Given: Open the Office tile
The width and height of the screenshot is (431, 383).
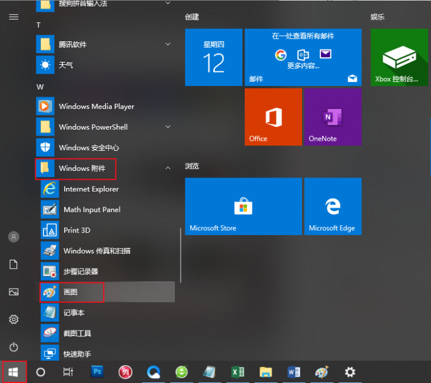Looking at the screenshot, I should (x=273, y=117).
